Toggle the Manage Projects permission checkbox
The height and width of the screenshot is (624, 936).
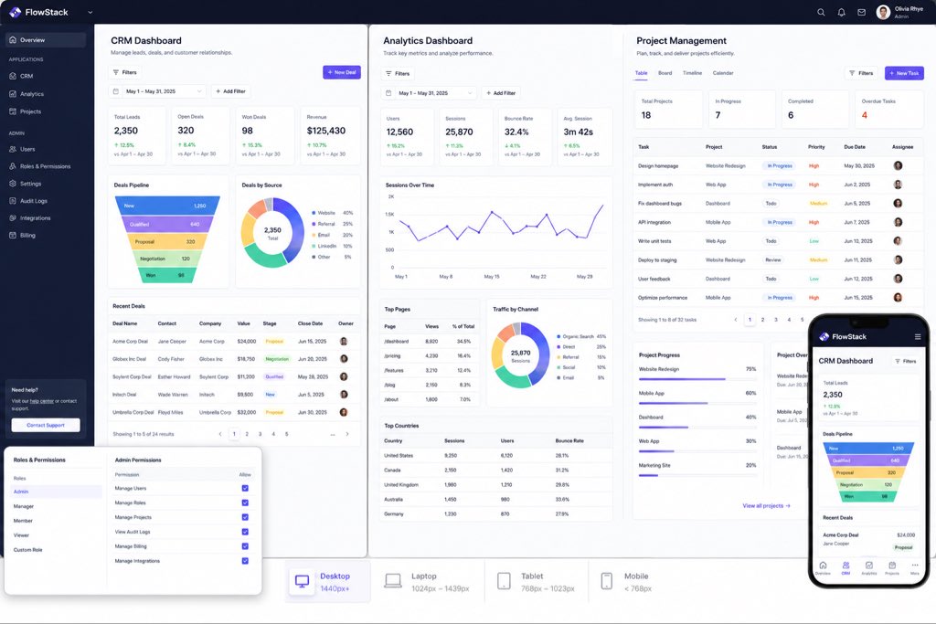point(245,517)
